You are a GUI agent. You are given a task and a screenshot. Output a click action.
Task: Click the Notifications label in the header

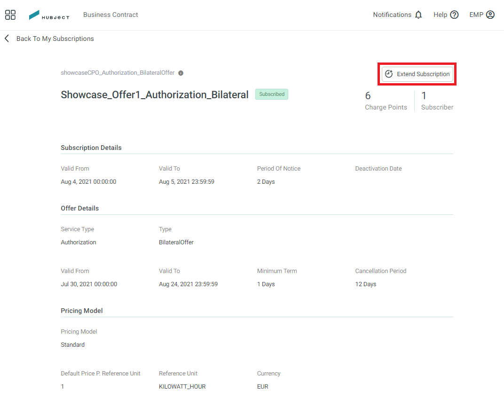[392, 15]
